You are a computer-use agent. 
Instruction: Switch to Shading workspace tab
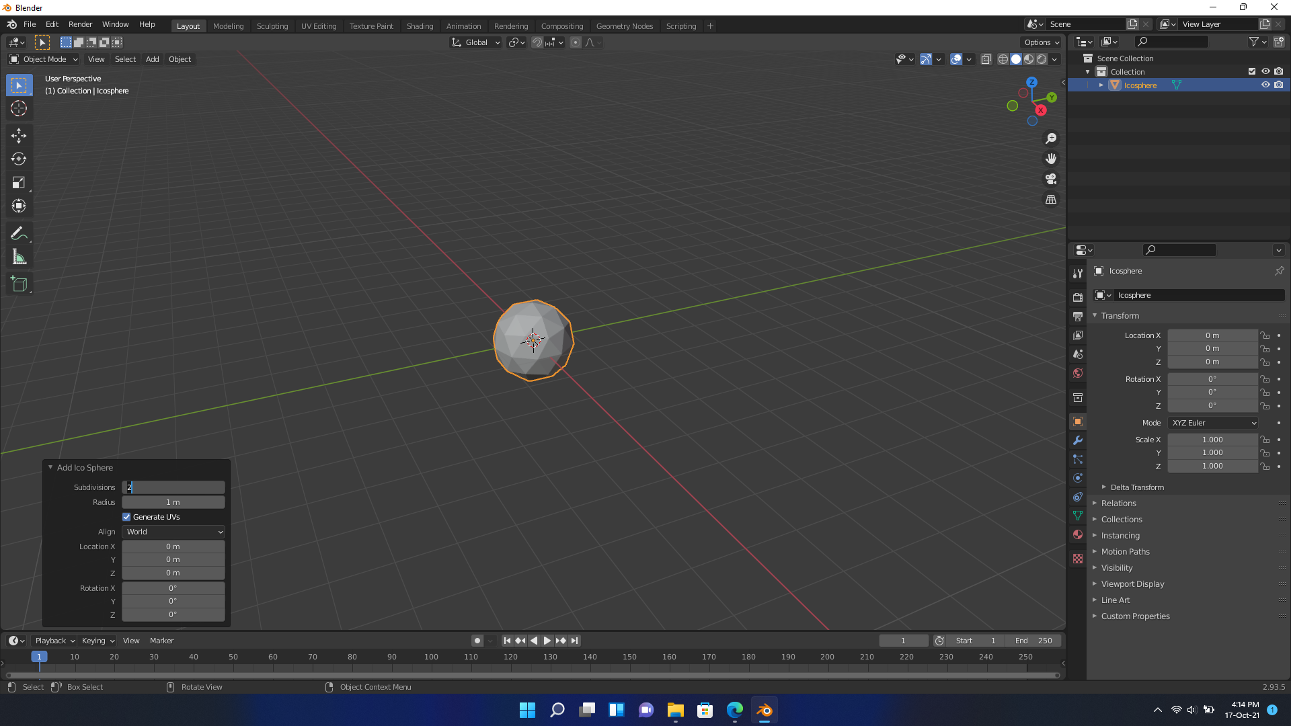point(420,26)
